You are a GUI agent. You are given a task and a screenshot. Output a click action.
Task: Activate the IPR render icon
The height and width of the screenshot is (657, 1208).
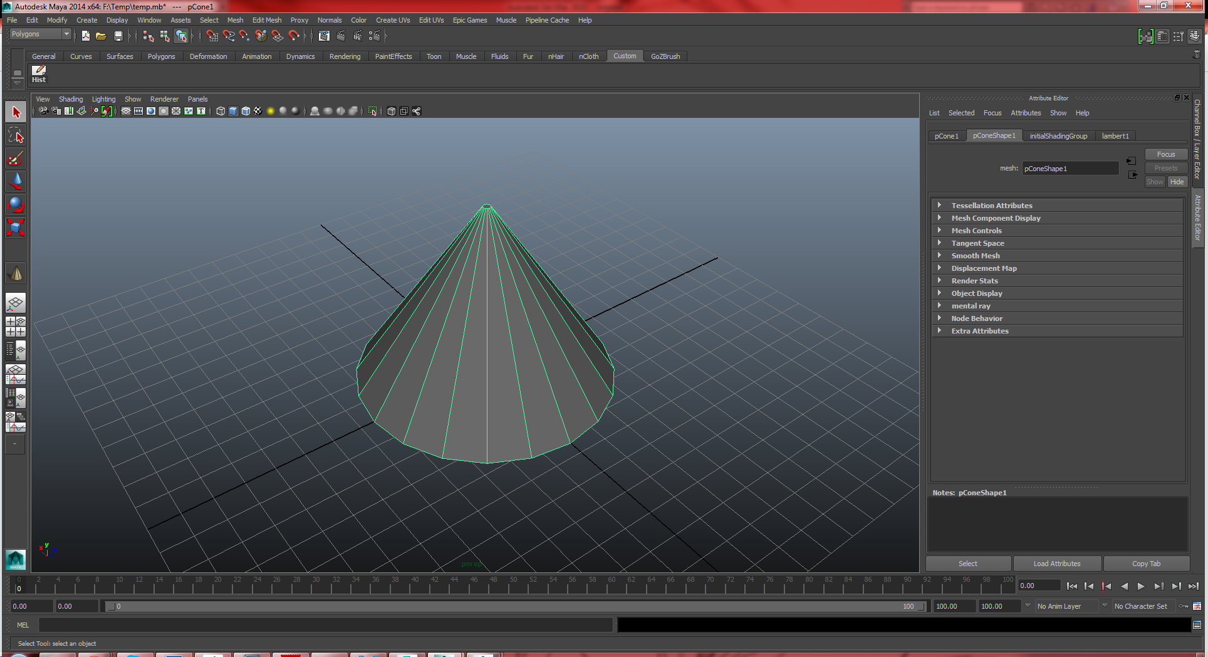click(x=358, y=36)
